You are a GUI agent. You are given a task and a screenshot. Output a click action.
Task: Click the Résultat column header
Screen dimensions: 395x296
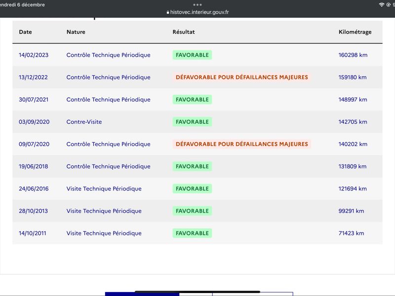coord(183,32)
